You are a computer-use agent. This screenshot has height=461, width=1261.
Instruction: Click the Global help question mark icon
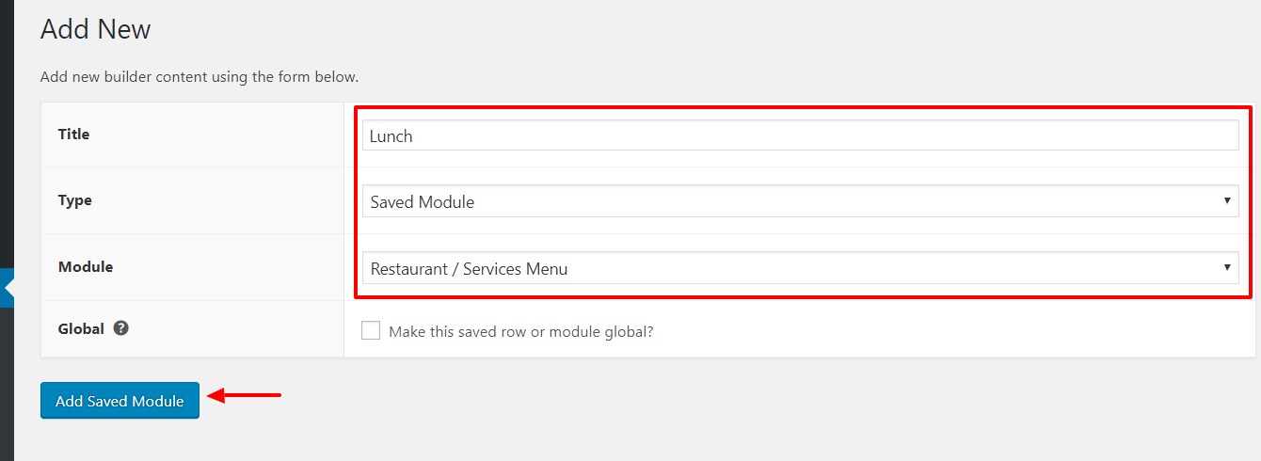coord(120,329)
